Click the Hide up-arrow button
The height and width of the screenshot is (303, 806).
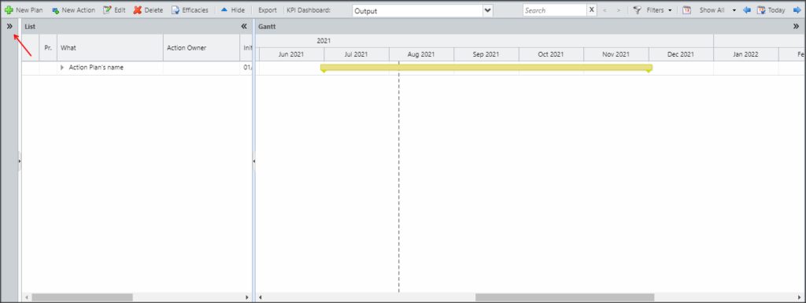233,9
